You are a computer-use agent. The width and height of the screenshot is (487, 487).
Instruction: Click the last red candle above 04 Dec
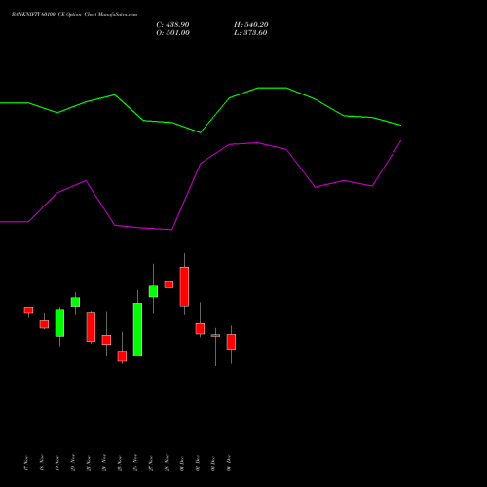[231, 342]
